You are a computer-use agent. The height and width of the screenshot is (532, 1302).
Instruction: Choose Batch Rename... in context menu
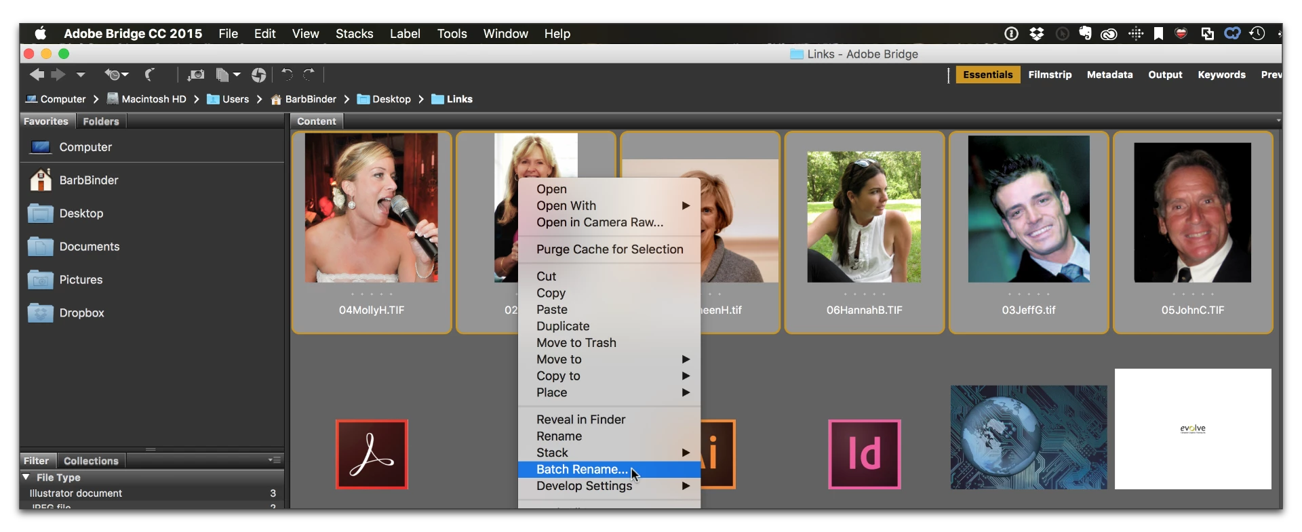[x=609, y=469]
